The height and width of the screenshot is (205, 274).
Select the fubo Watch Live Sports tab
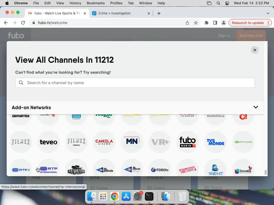(x=57, y=13)
